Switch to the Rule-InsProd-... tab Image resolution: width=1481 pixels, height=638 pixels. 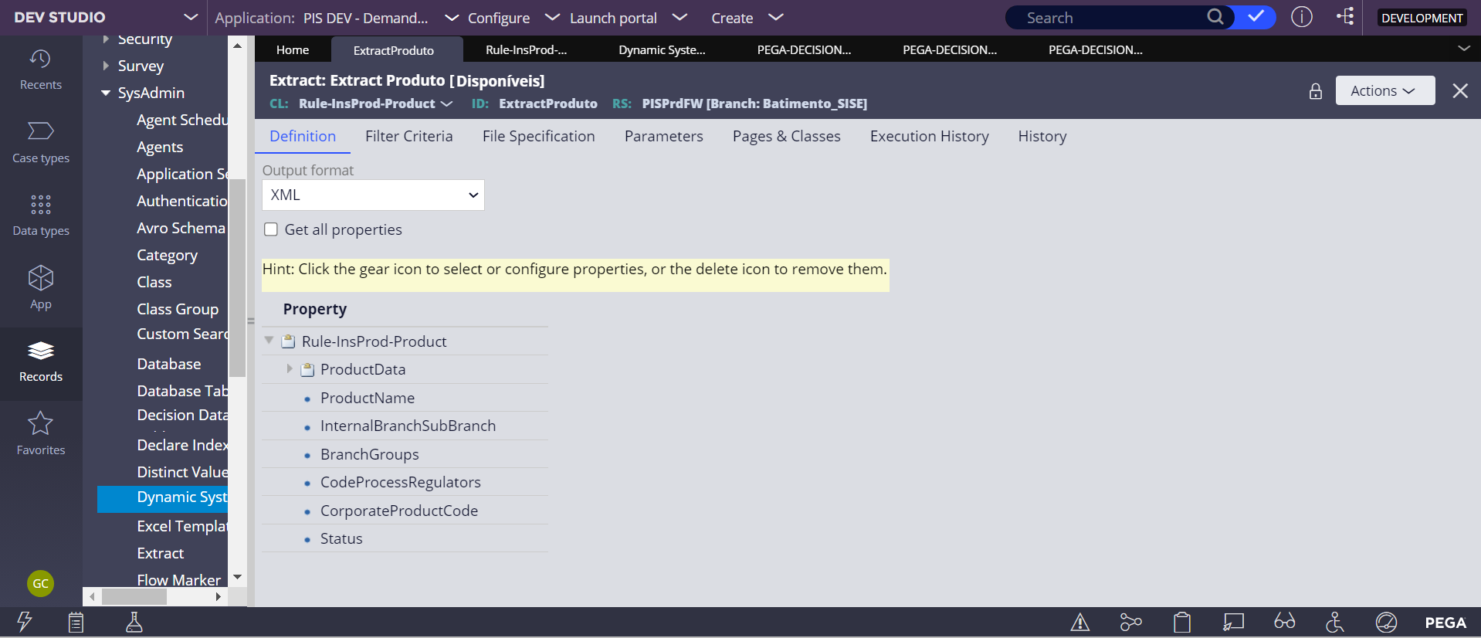click(527, 49)
